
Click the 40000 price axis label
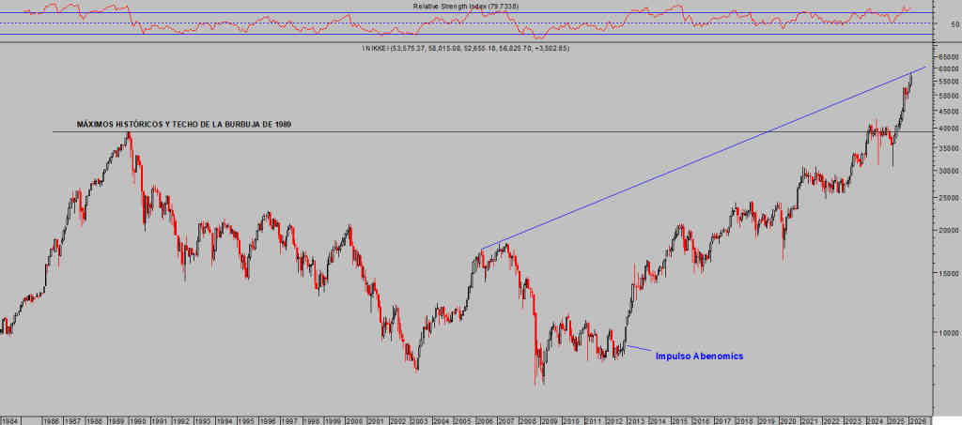(x=947, y=128)
